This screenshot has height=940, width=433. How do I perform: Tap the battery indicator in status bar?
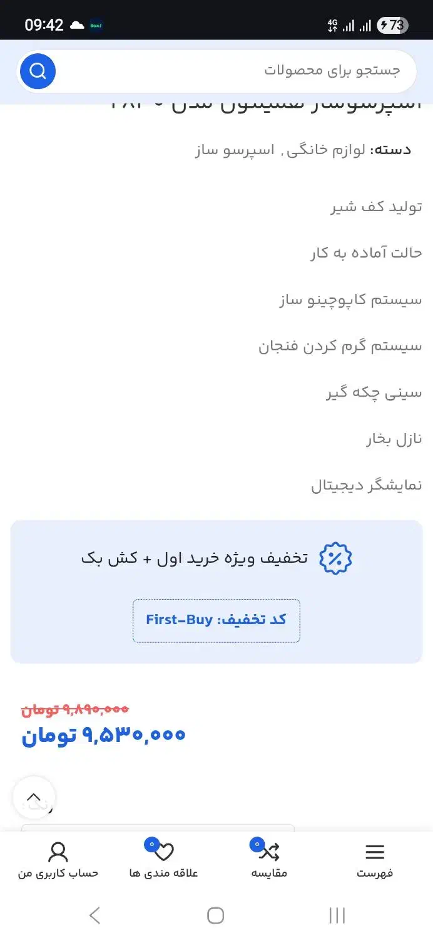pyautogui.click(x=393, y=25)
